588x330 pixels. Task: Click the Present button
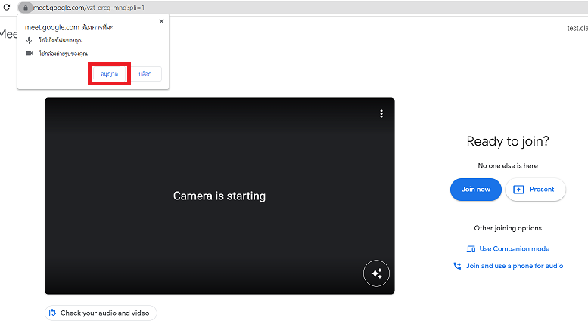point(535,190)
